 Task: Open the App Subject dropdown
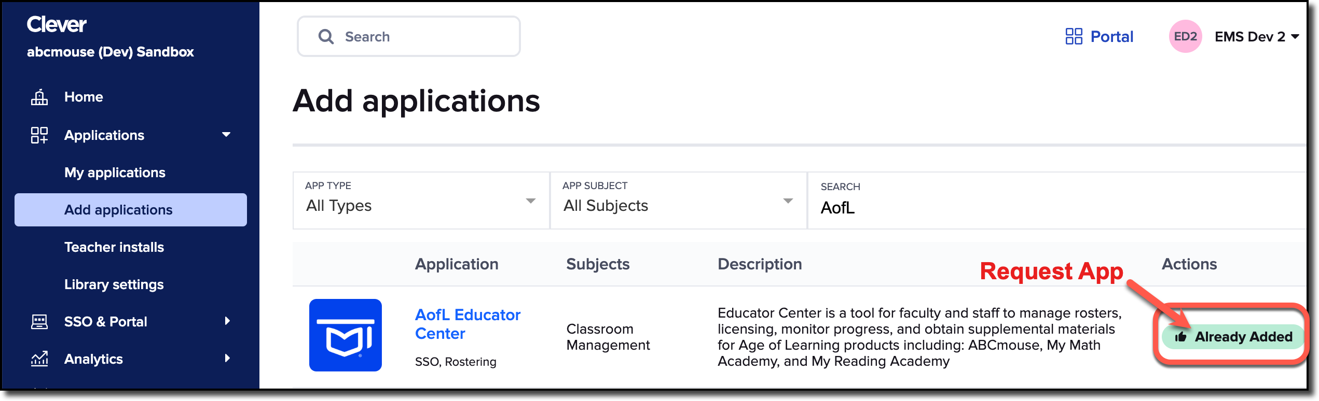click(678, 200)
